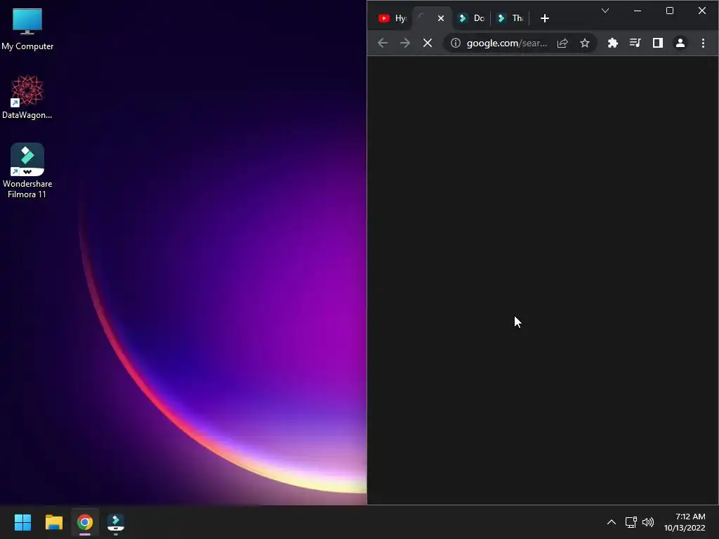
Task: Bookmark this page with the star
Action: [x=585, y=43]
